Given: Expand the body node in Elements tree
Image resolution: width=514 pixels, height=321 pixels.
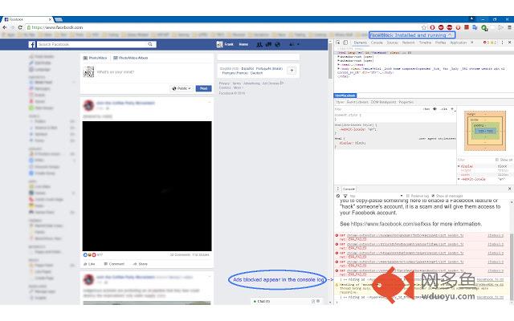Looking at the screenshot, I should [339, 69].
